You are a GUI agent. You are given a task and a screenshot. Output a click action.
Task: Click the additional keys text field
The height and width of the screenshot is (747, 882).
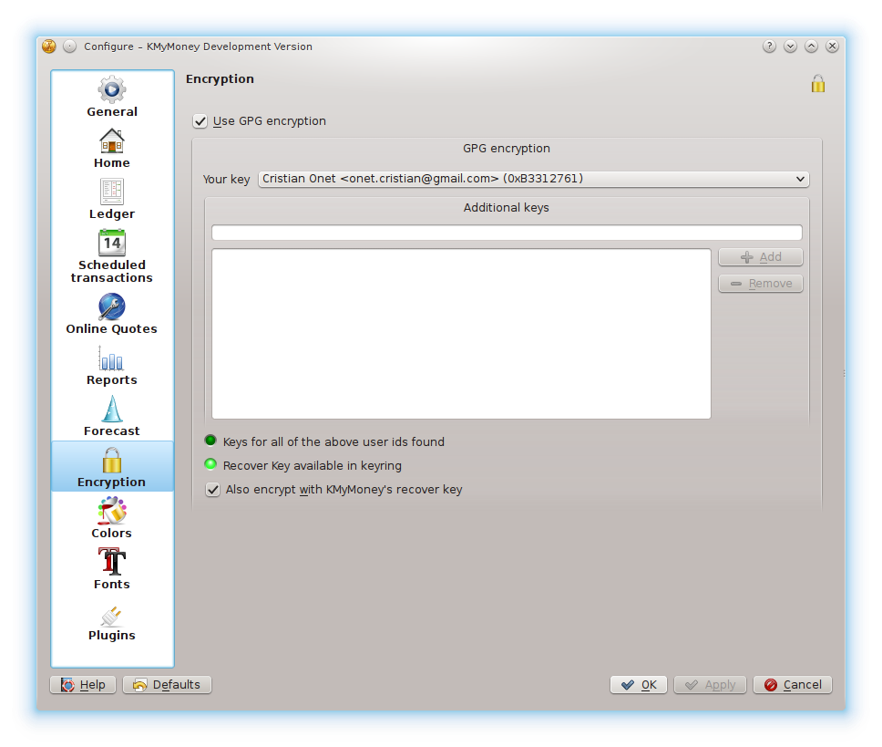[x=507, y=233]
